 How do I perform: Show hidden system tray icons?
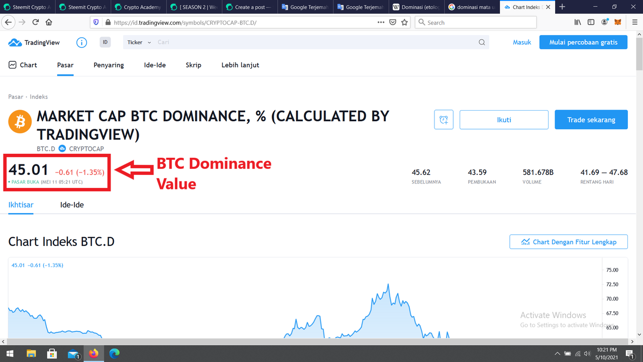[x=557, y=353]
